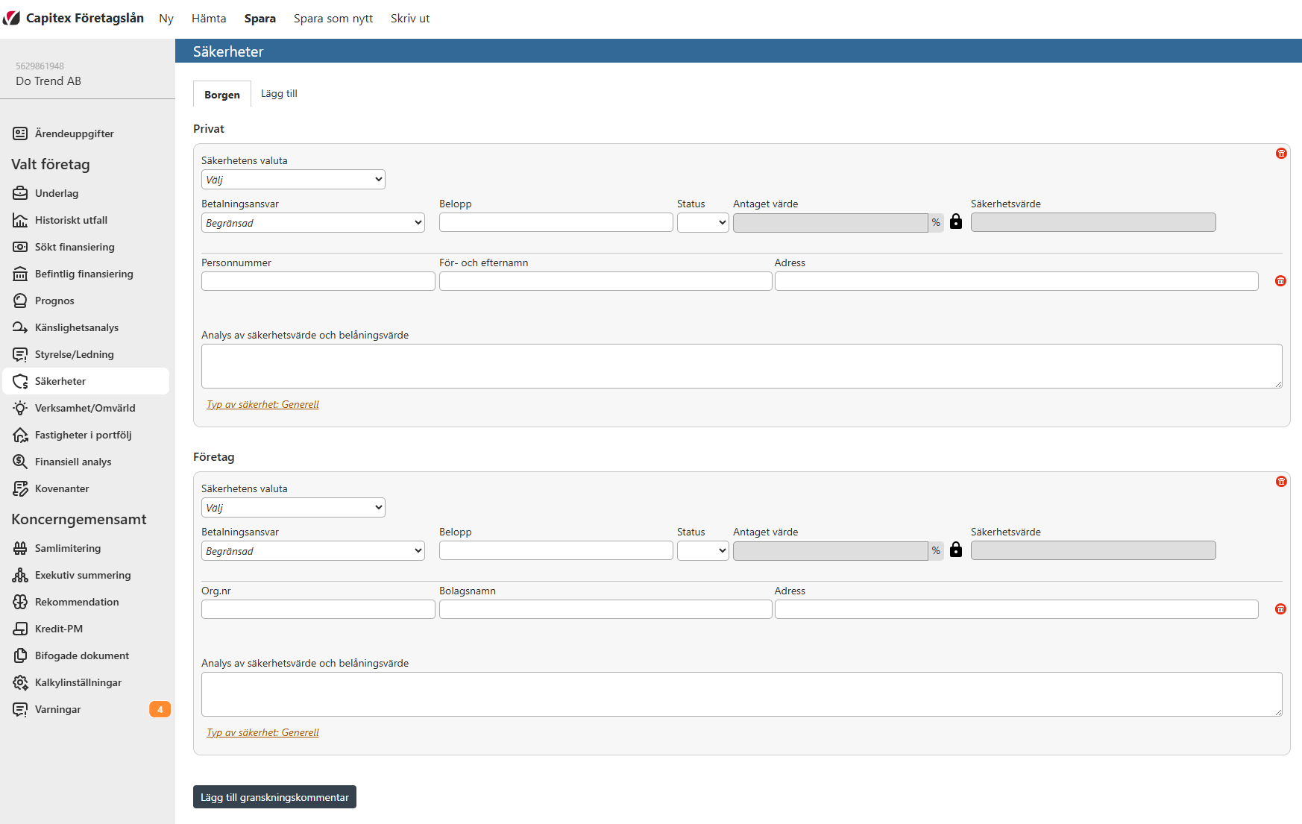This screenshot has width=1302, height=824.
Task: Click the Företag Belopp input field
Action: [x=556, y=550]
